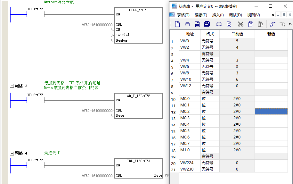This screenshot has width=293, height=184.
Task: Select address cell VW230
Action: (x=190, y=169)
